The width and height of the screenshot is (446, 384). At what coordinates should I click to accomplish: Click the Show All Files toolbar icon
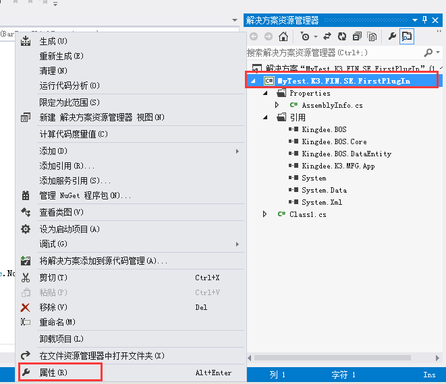(x=372, y=36)
